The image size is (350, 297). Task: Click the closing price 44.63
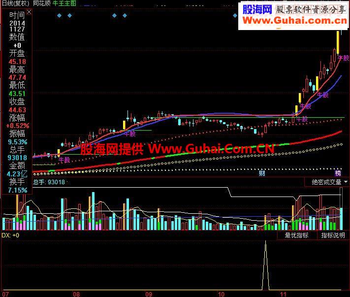pyautogui.click(x=17, y=110)
